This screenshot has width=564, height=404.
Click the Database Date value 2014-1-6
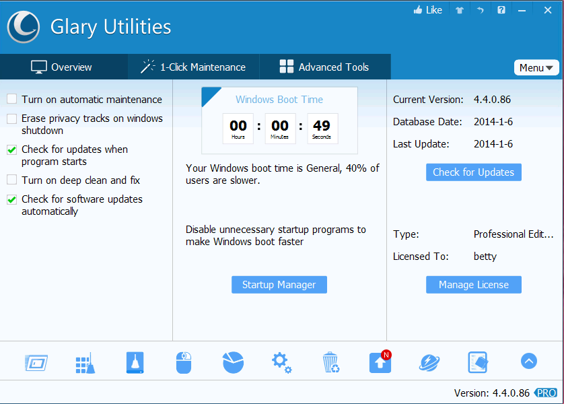[x=493, y=122]
